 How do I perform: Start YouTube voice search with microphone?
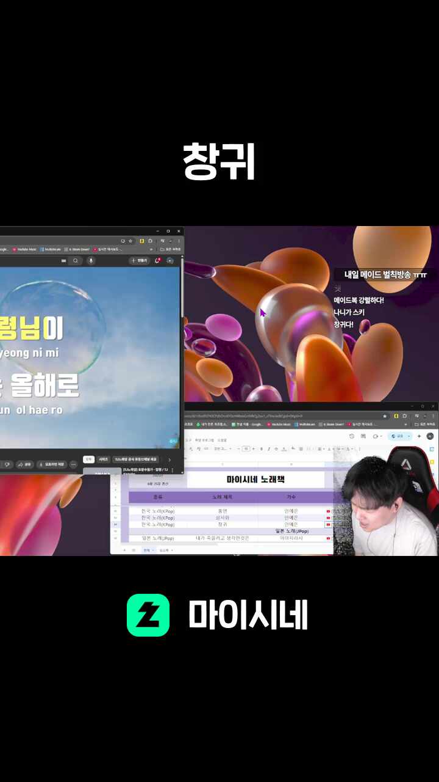point(91,261)
